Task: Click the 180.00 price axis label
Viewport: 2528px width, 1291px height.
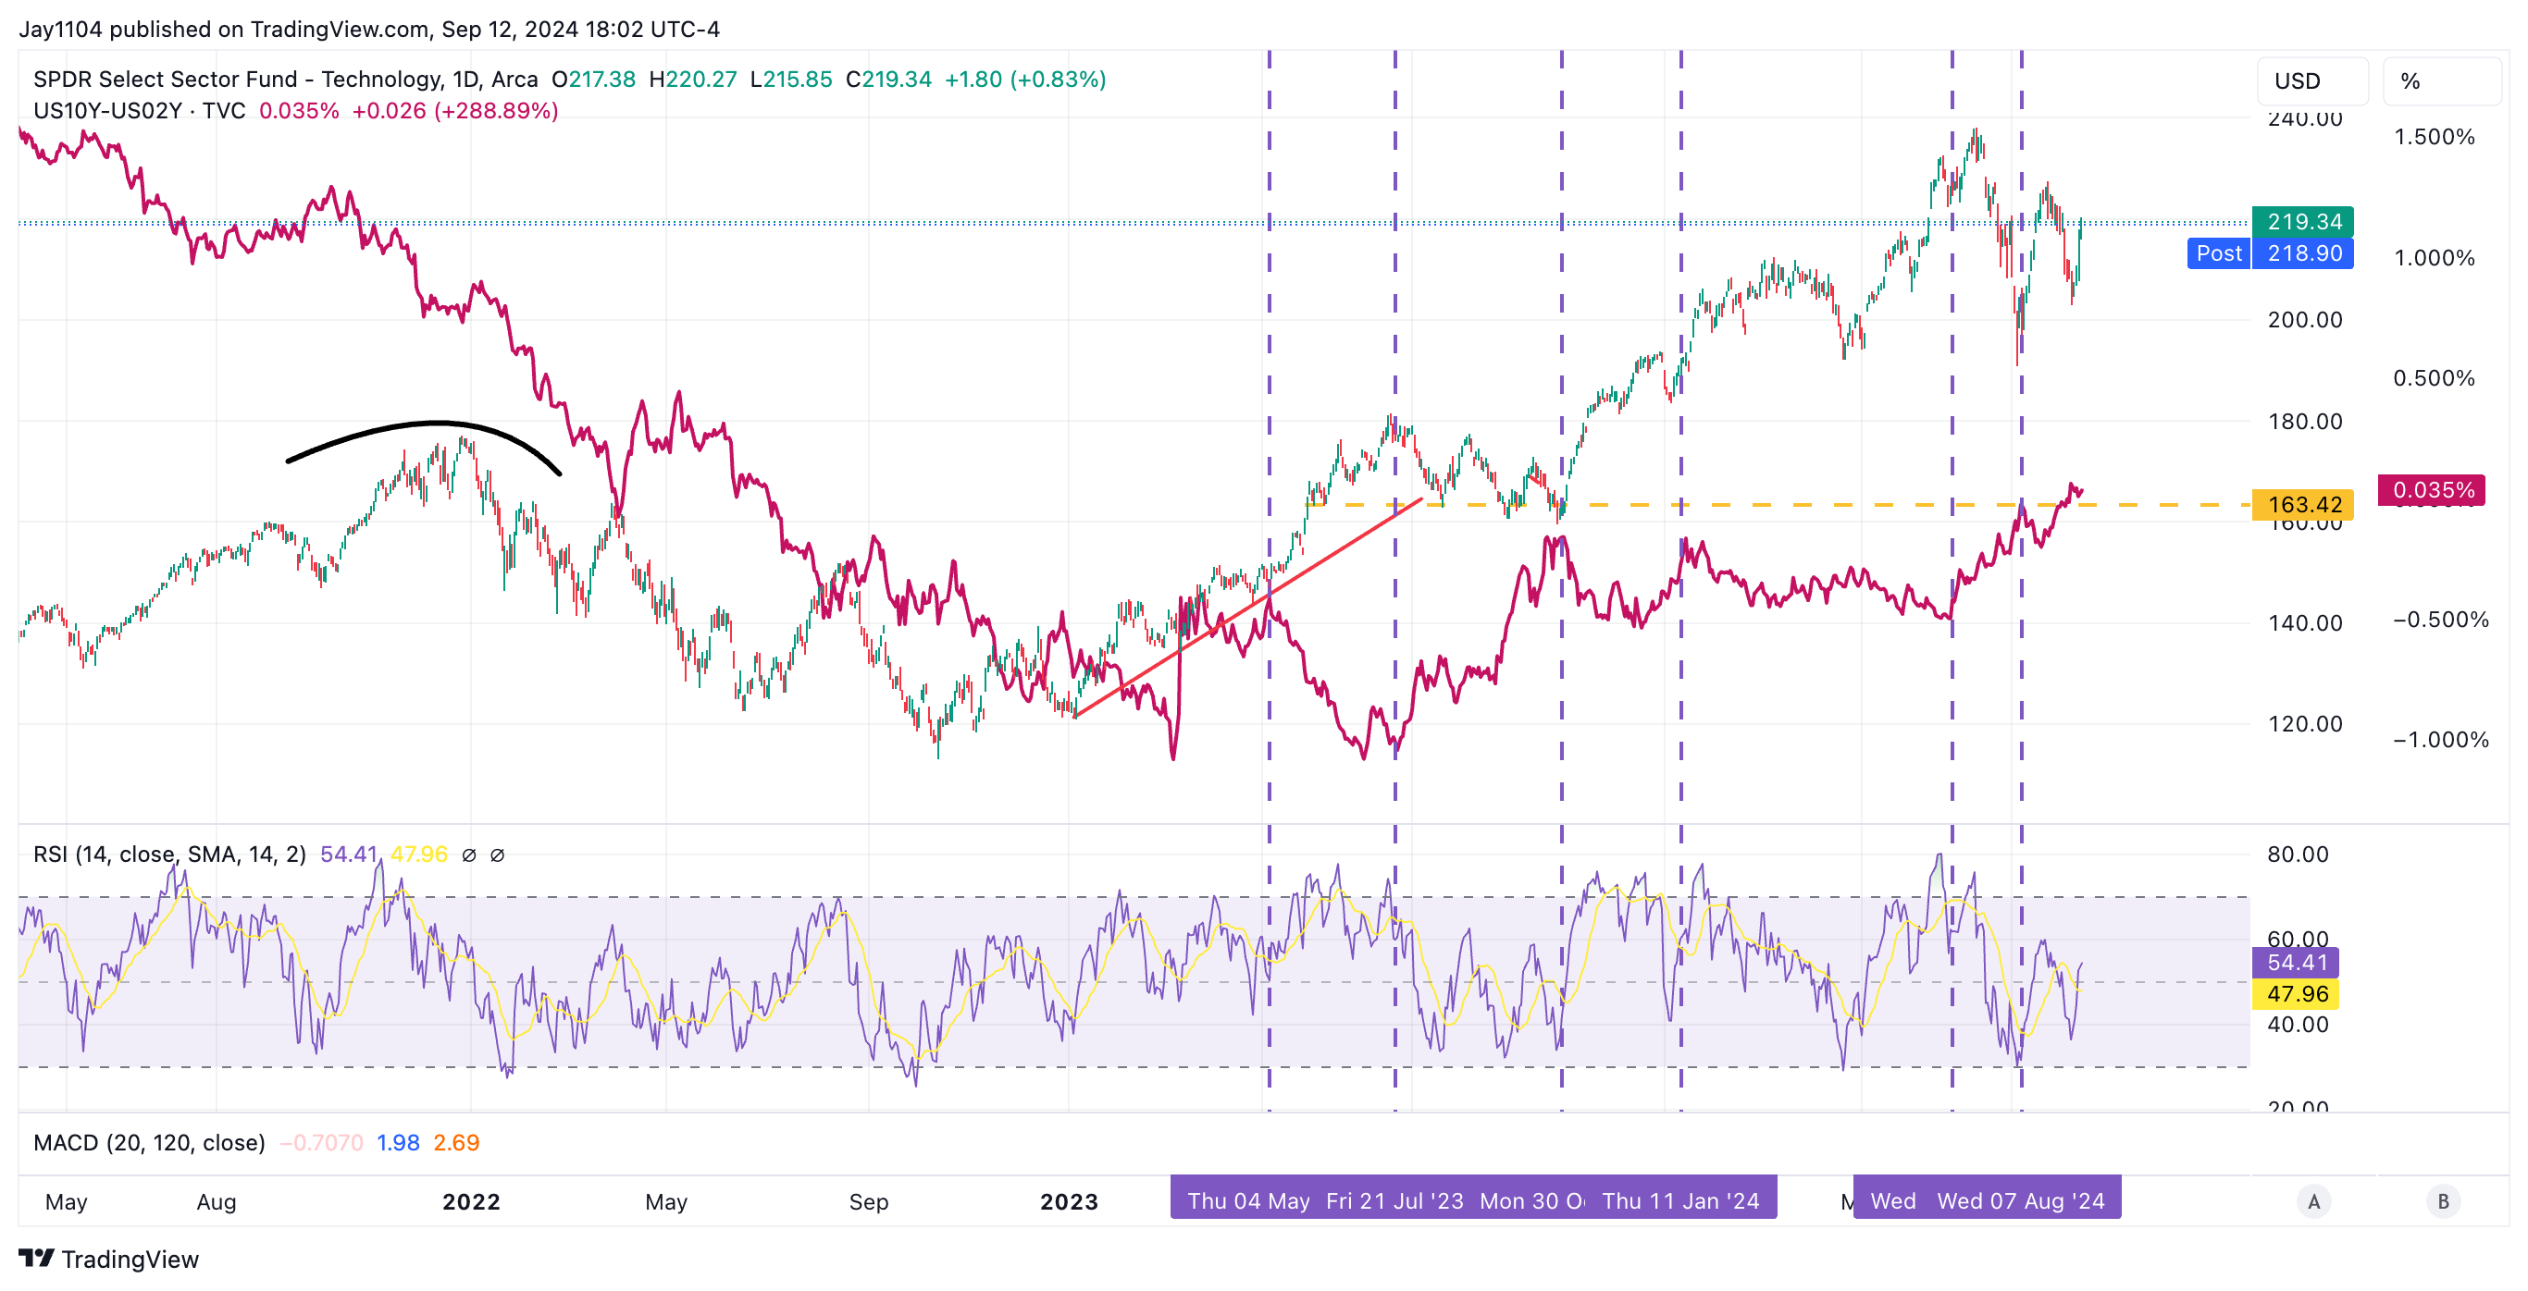Action: [x=2304, y=422]
